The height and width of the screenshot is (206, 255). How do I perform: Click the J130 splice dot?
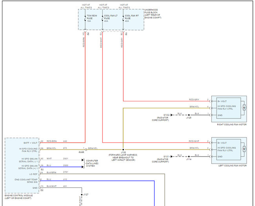click(123, 149)
